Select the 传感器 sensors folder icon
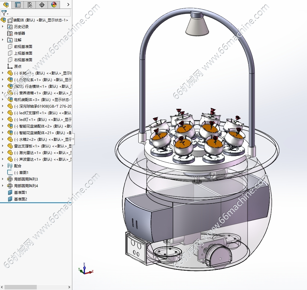This screenshot has height=290, width=307. point(10,33)
